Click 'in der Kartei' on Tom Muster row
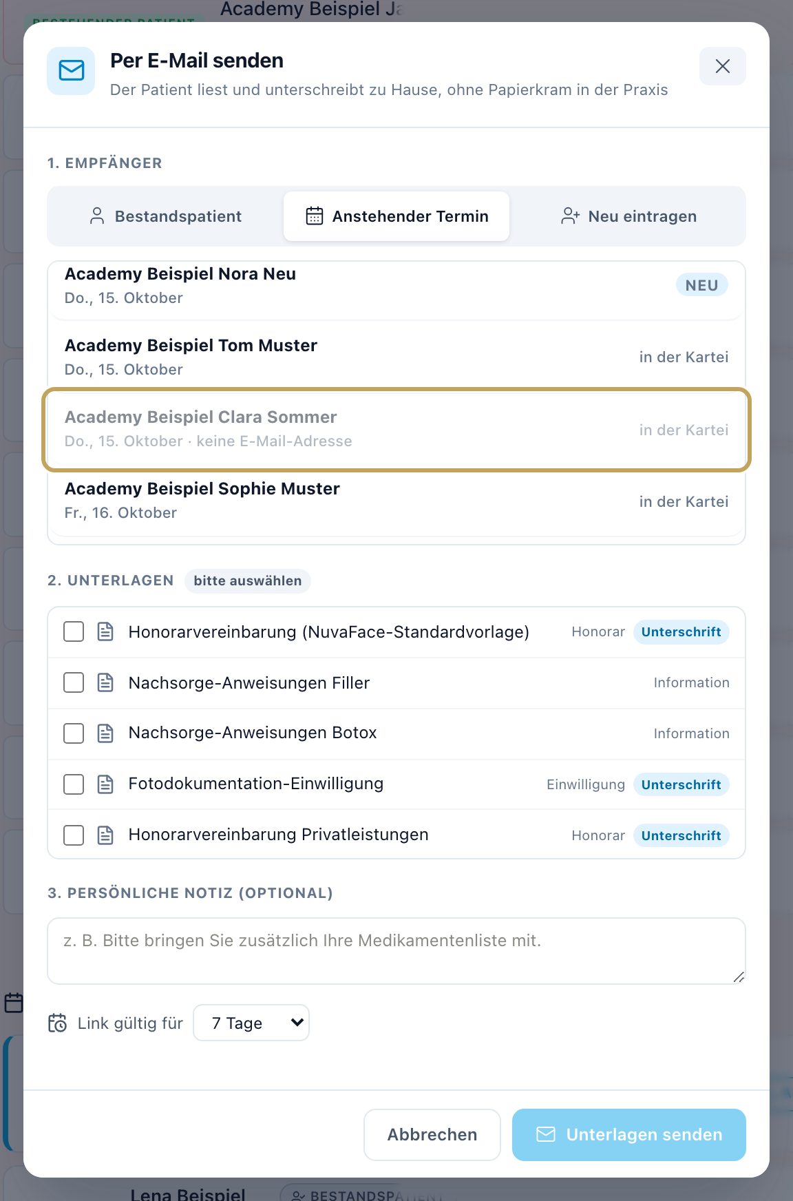The image size is (793, 1201). (684, 357)
